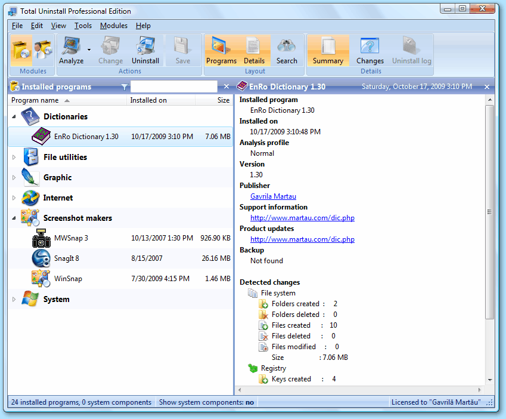
Task: Select the Installed programs module icon
Action: (x=21, y=50)
